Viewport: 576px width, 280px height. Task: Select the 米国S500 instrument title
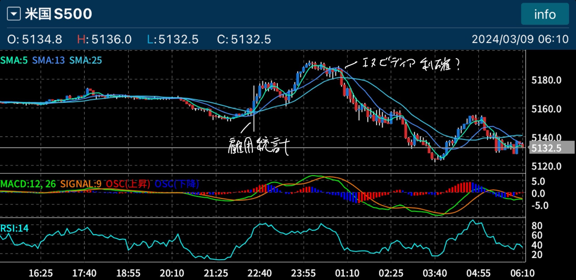pos(58,14)
